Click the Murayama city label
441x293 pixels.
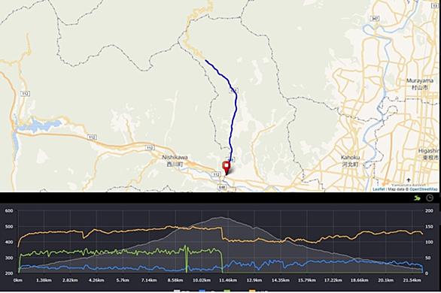(x=420, y=84)
